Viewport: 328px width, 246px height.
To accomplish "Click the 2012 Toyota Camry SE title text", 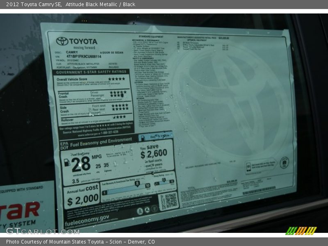I will (x=34, y=4).
